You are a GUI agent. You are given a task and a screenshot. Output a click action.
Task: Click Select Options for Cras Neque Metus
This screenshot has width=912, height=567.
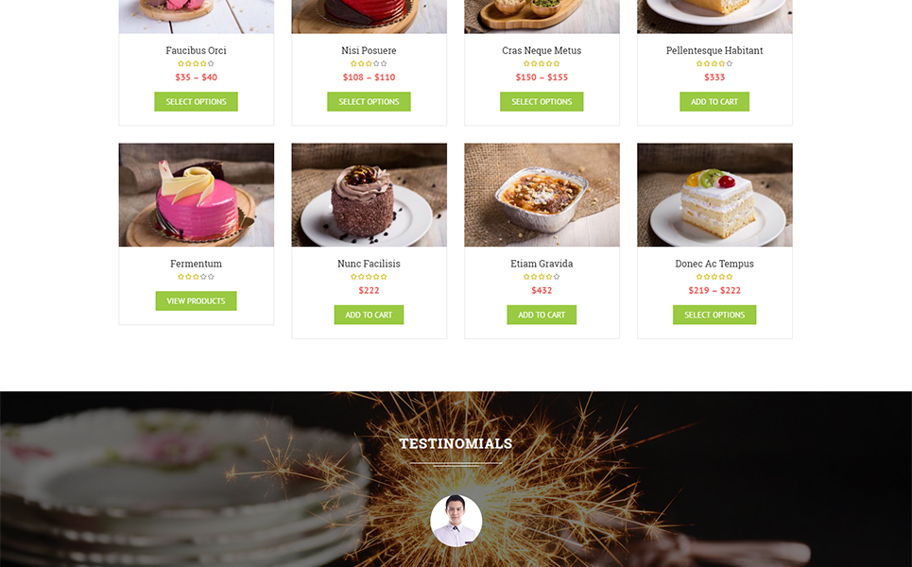pyautogui.click(x=542, y=102)
